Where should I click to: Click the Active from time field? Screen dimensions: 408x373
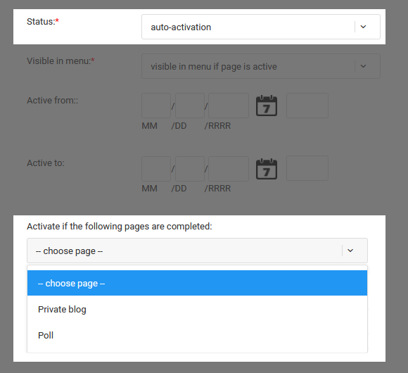307,106
